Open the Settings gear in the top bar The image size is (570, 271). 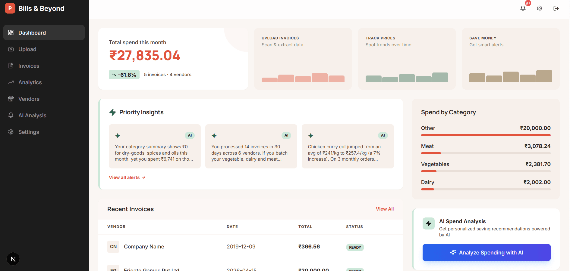(539, 8)
